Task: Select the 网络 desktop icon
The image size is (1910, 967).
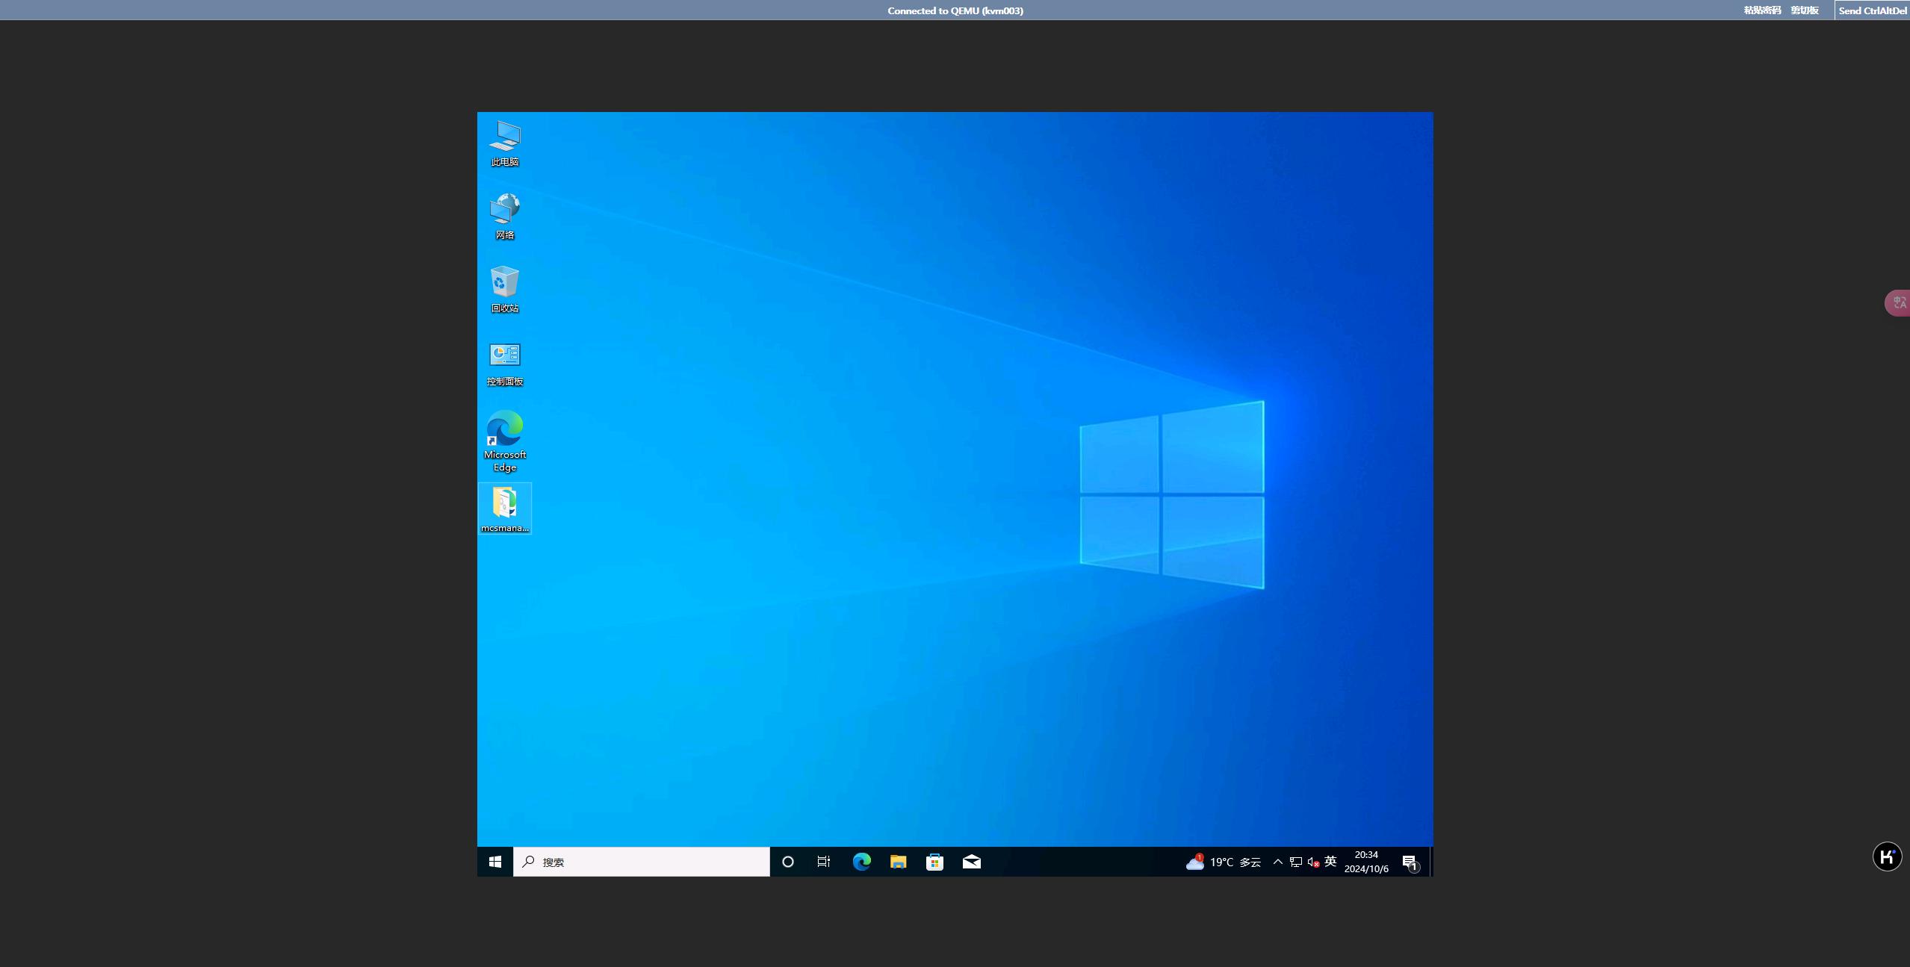Action: 505,217
